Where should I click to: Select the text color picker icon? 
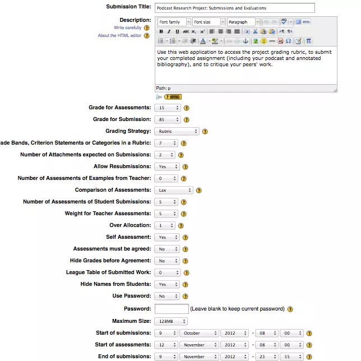[x=203, y=41]
